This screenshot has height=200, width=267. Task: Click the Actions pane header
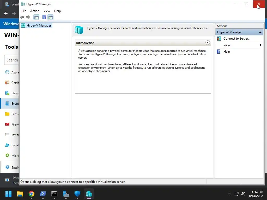click(239, 26)
